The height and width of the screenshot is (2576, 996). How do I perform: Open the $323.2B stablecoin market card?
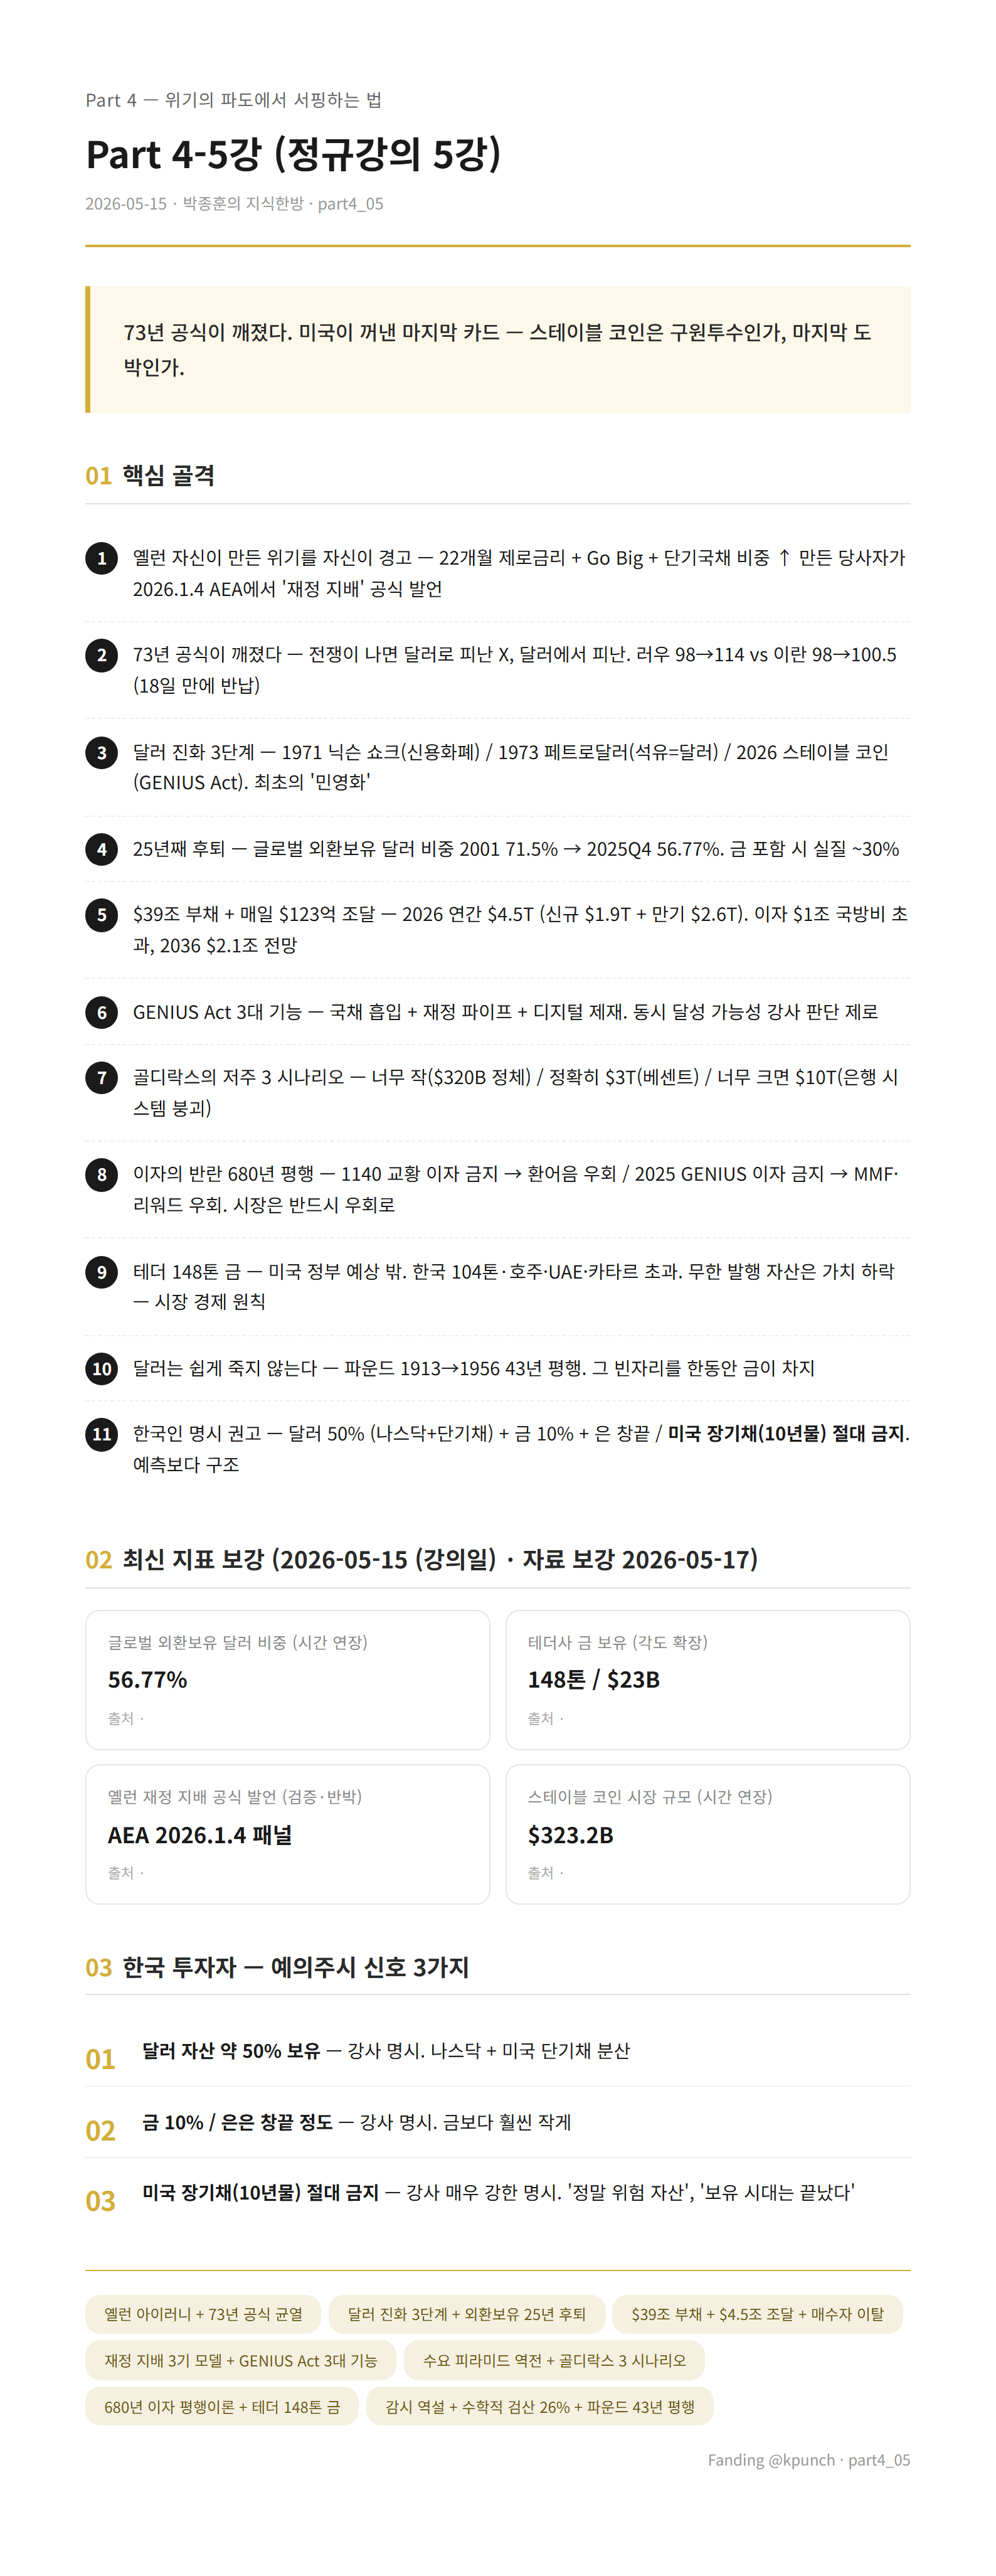click(708, 1834)
